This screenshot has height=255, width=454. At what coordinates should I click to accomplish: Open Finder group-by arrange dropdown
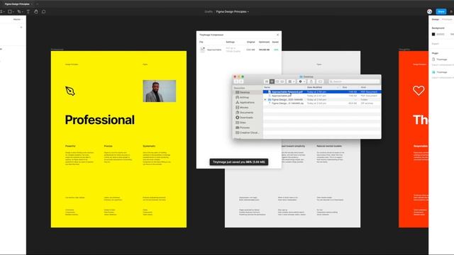coord(292,81)
